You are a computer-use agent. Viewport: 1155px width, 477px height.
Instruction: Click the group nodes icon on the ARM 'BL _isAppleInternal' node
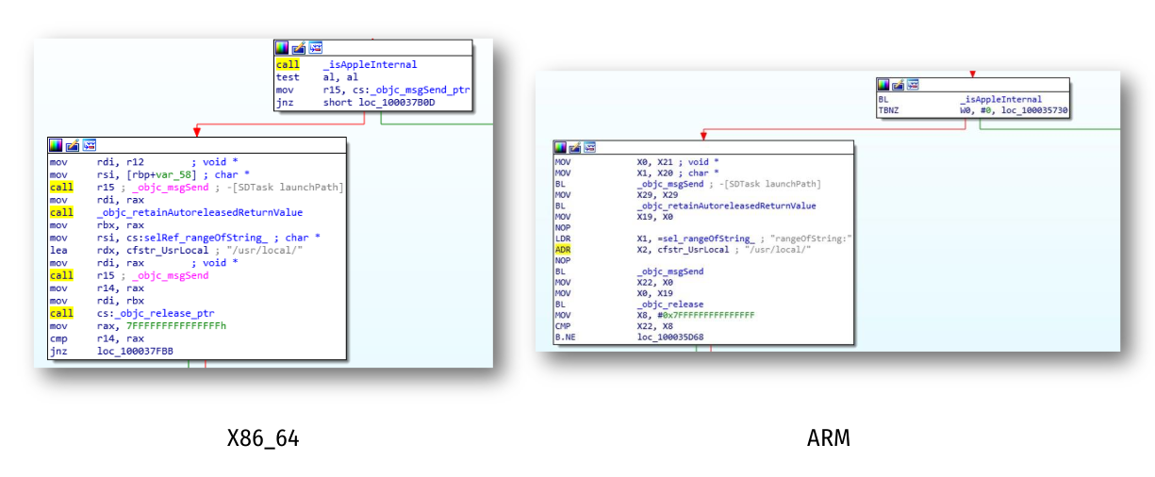[913, 85]
